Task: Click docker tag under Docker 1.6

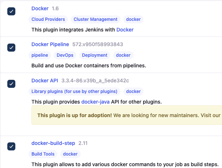Action: click(x=133, y=19)
